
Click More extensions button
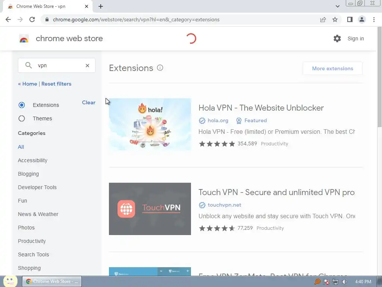coord(332,68)
